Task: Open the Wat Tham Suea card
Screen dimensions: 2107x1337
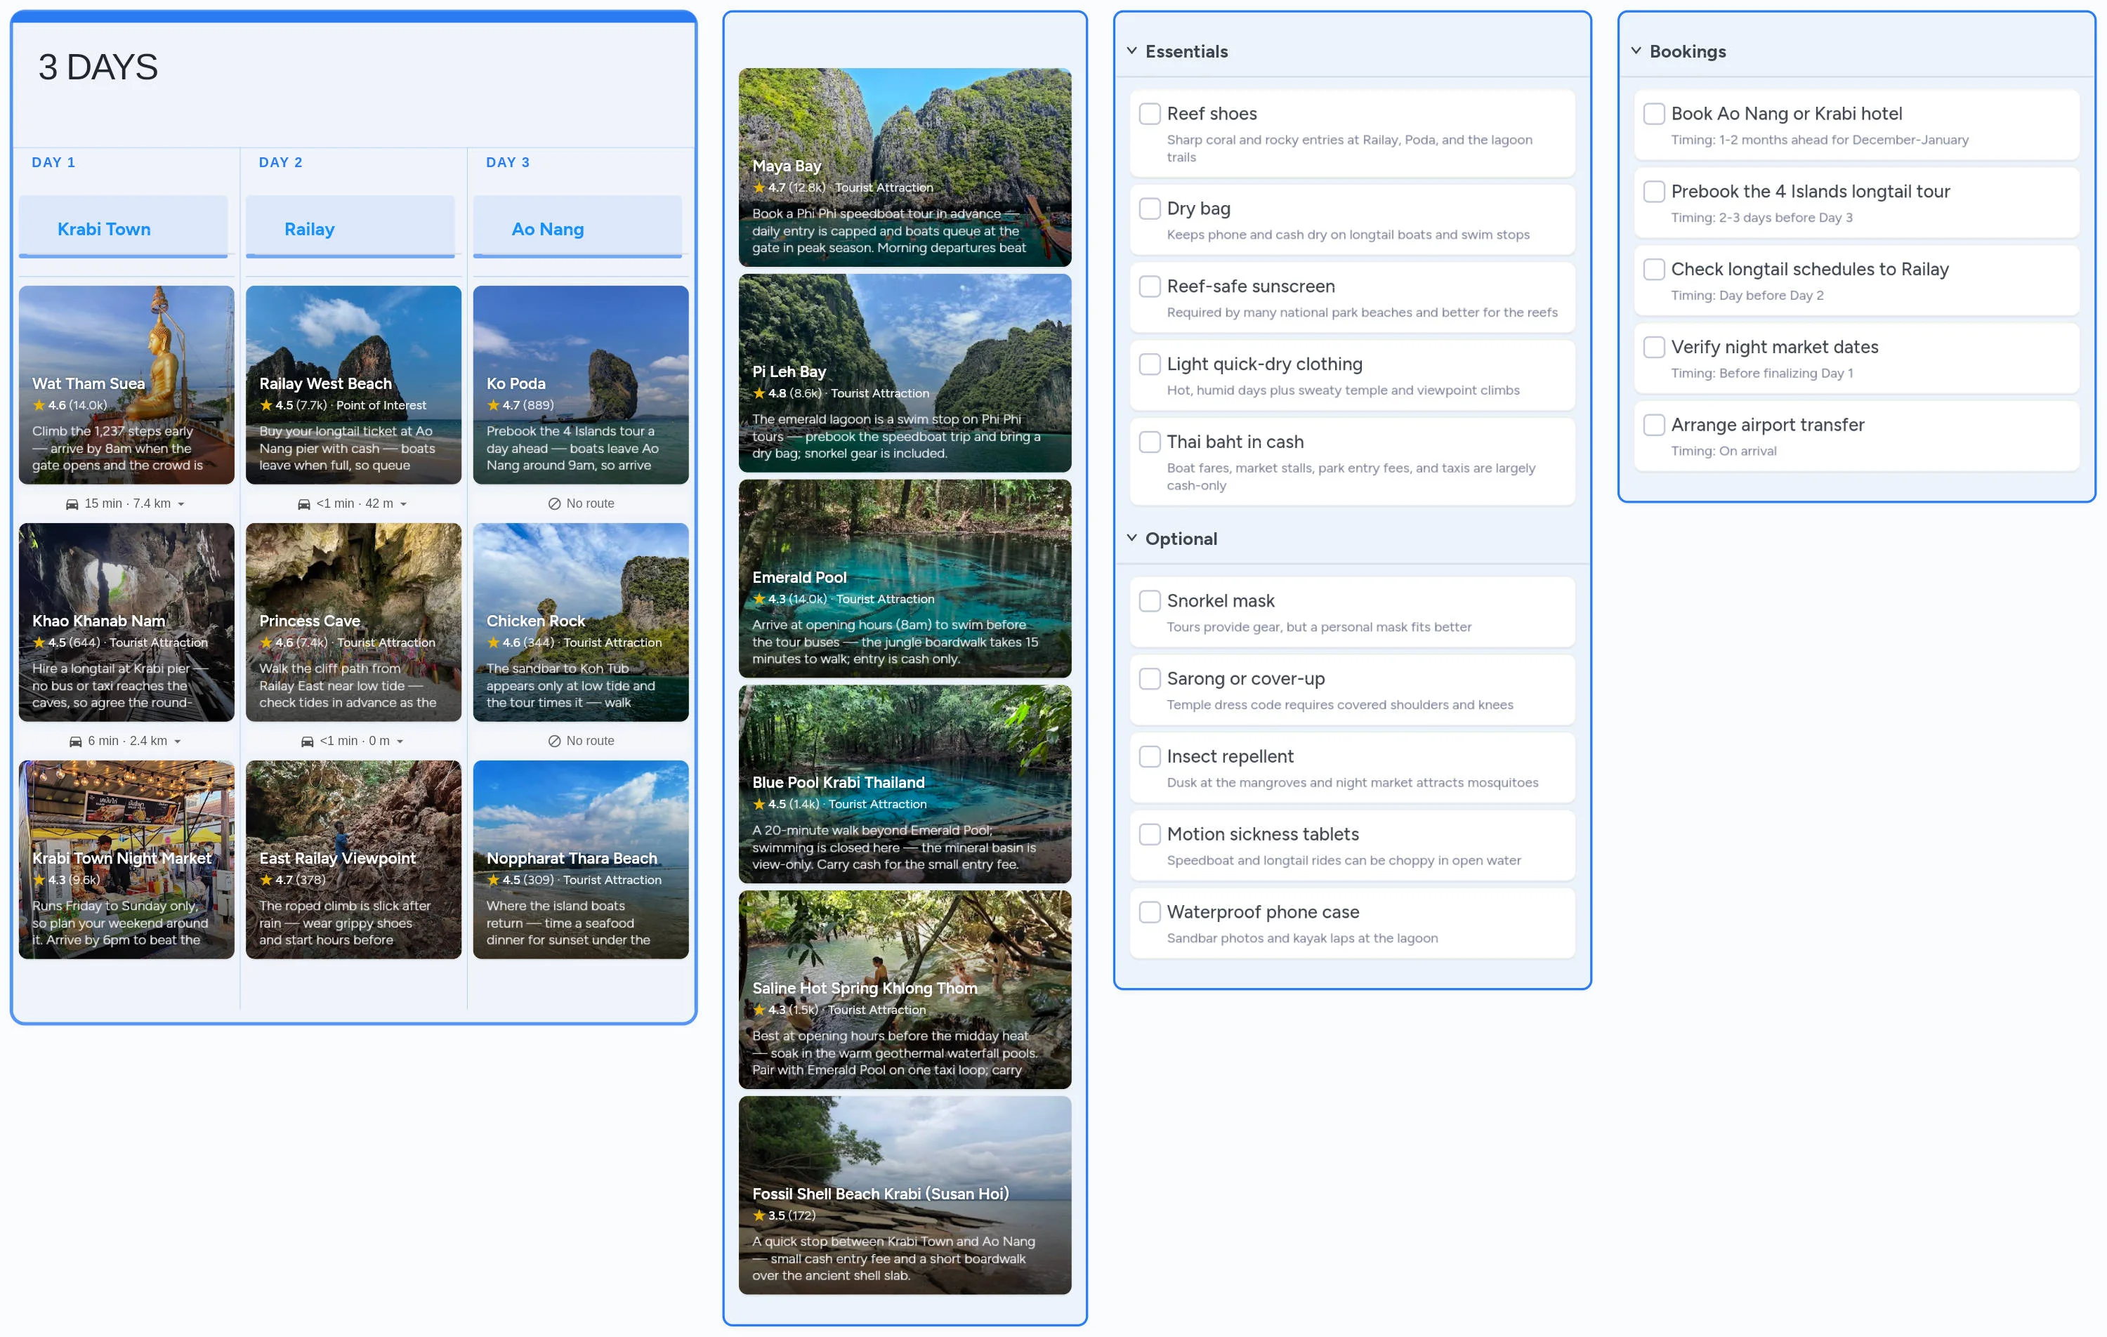Action: [x=127, y=385]
